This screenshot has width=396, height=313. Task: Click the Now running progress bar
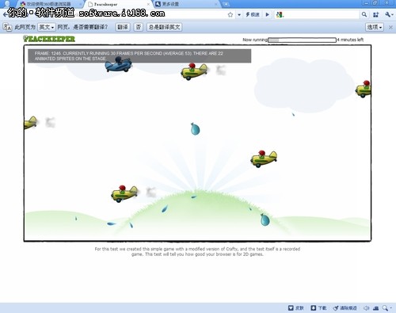302,40
